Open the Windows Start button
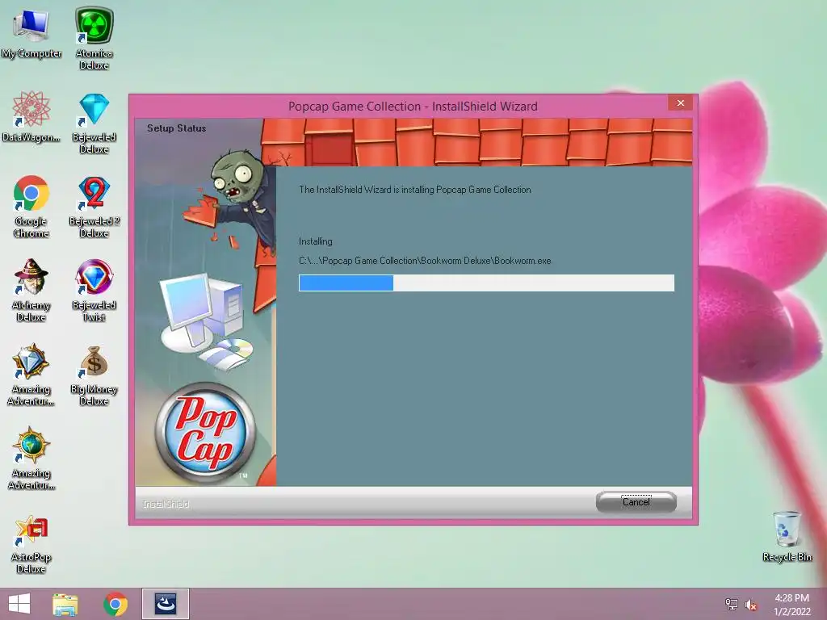 coord(19,604)
